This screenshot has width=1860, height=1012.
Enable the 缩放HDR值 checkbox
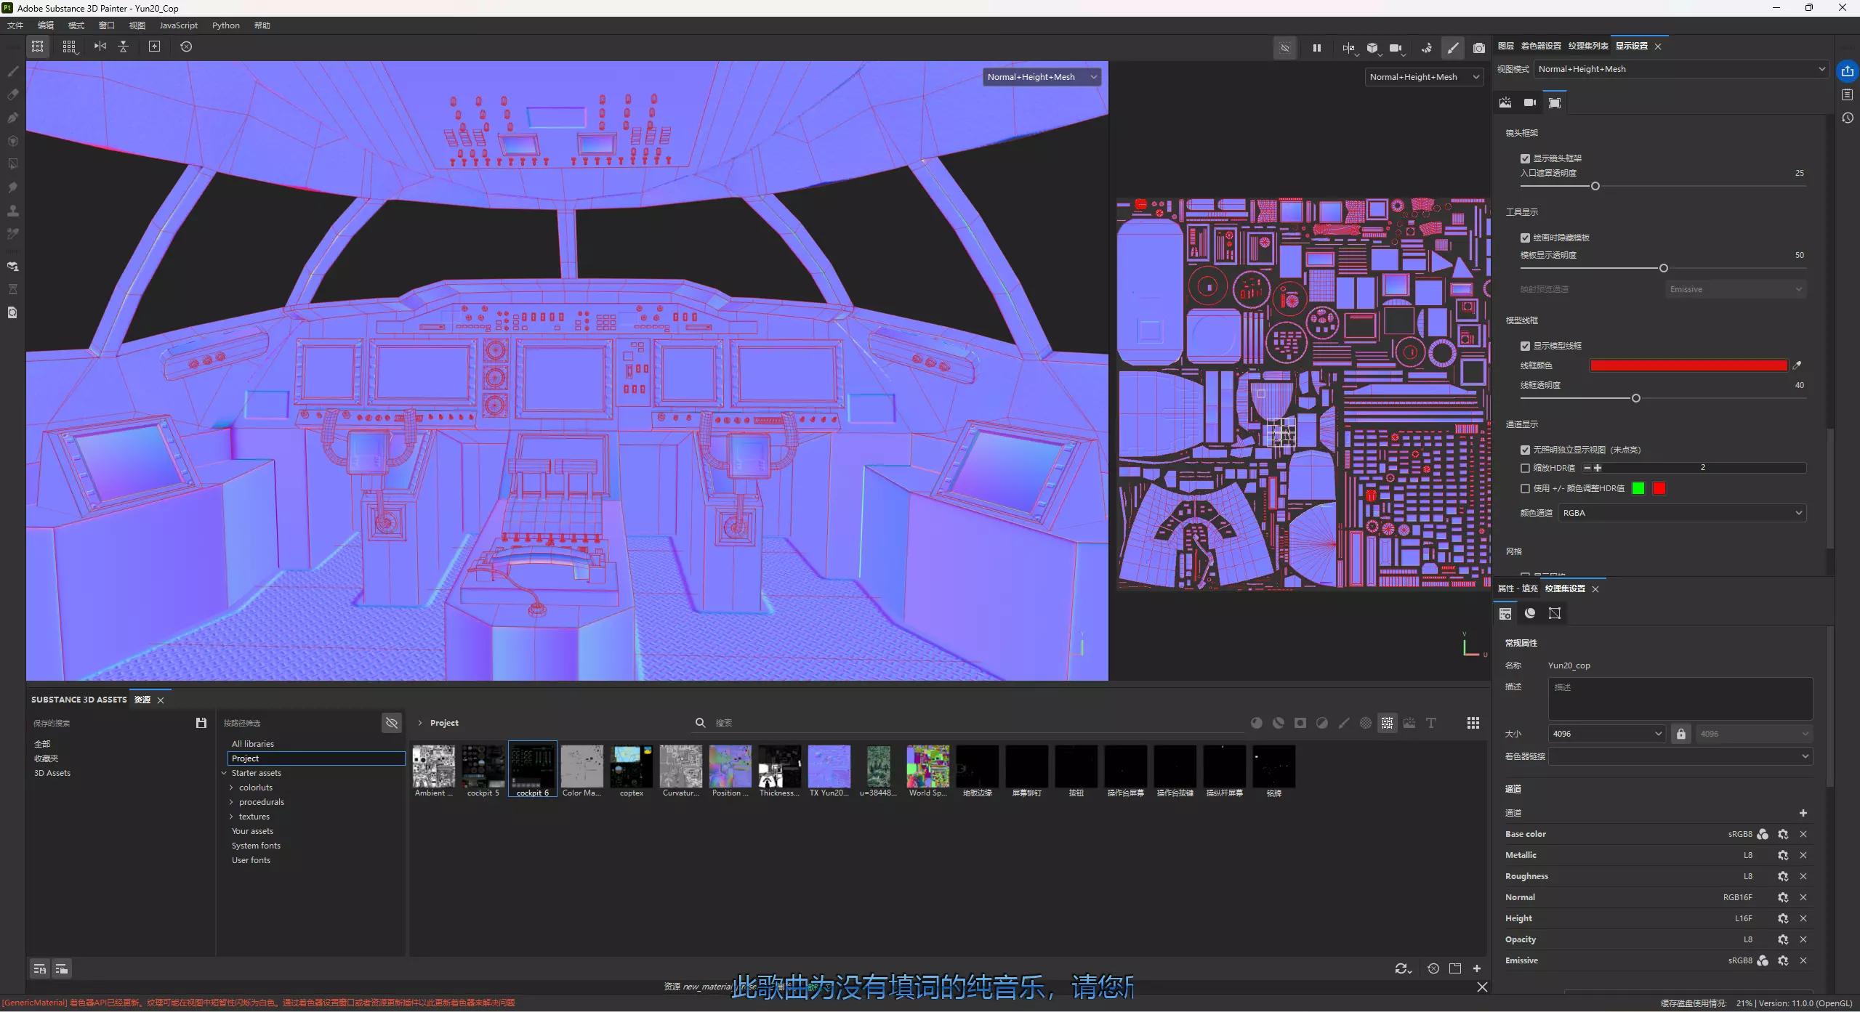coord(1525,468)
